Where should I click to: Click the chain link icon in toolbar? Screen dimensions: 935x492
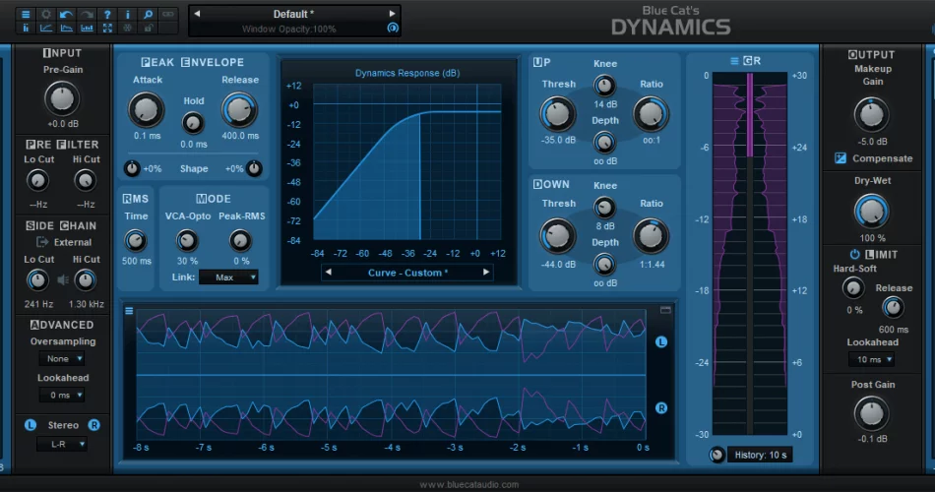[168, 14]
